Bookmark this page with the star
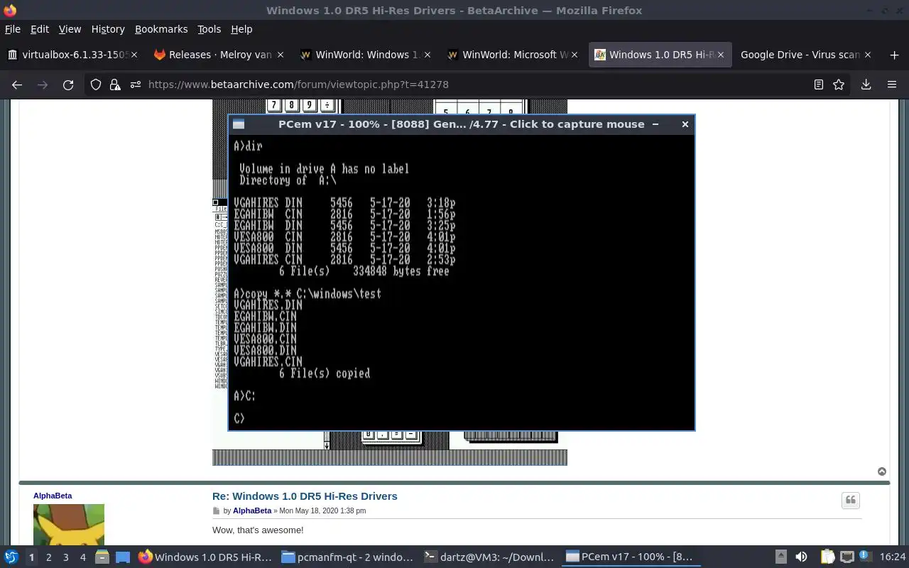 (839, 84)
